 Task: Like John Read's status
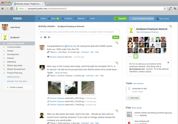92,52
